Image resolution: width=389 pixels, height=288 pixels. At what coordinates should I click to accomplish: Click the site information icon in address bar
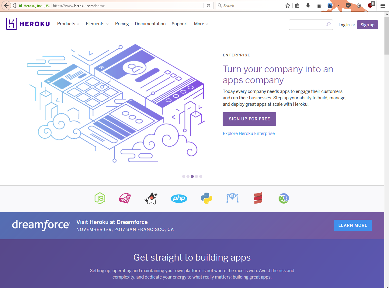click(15, 5)
